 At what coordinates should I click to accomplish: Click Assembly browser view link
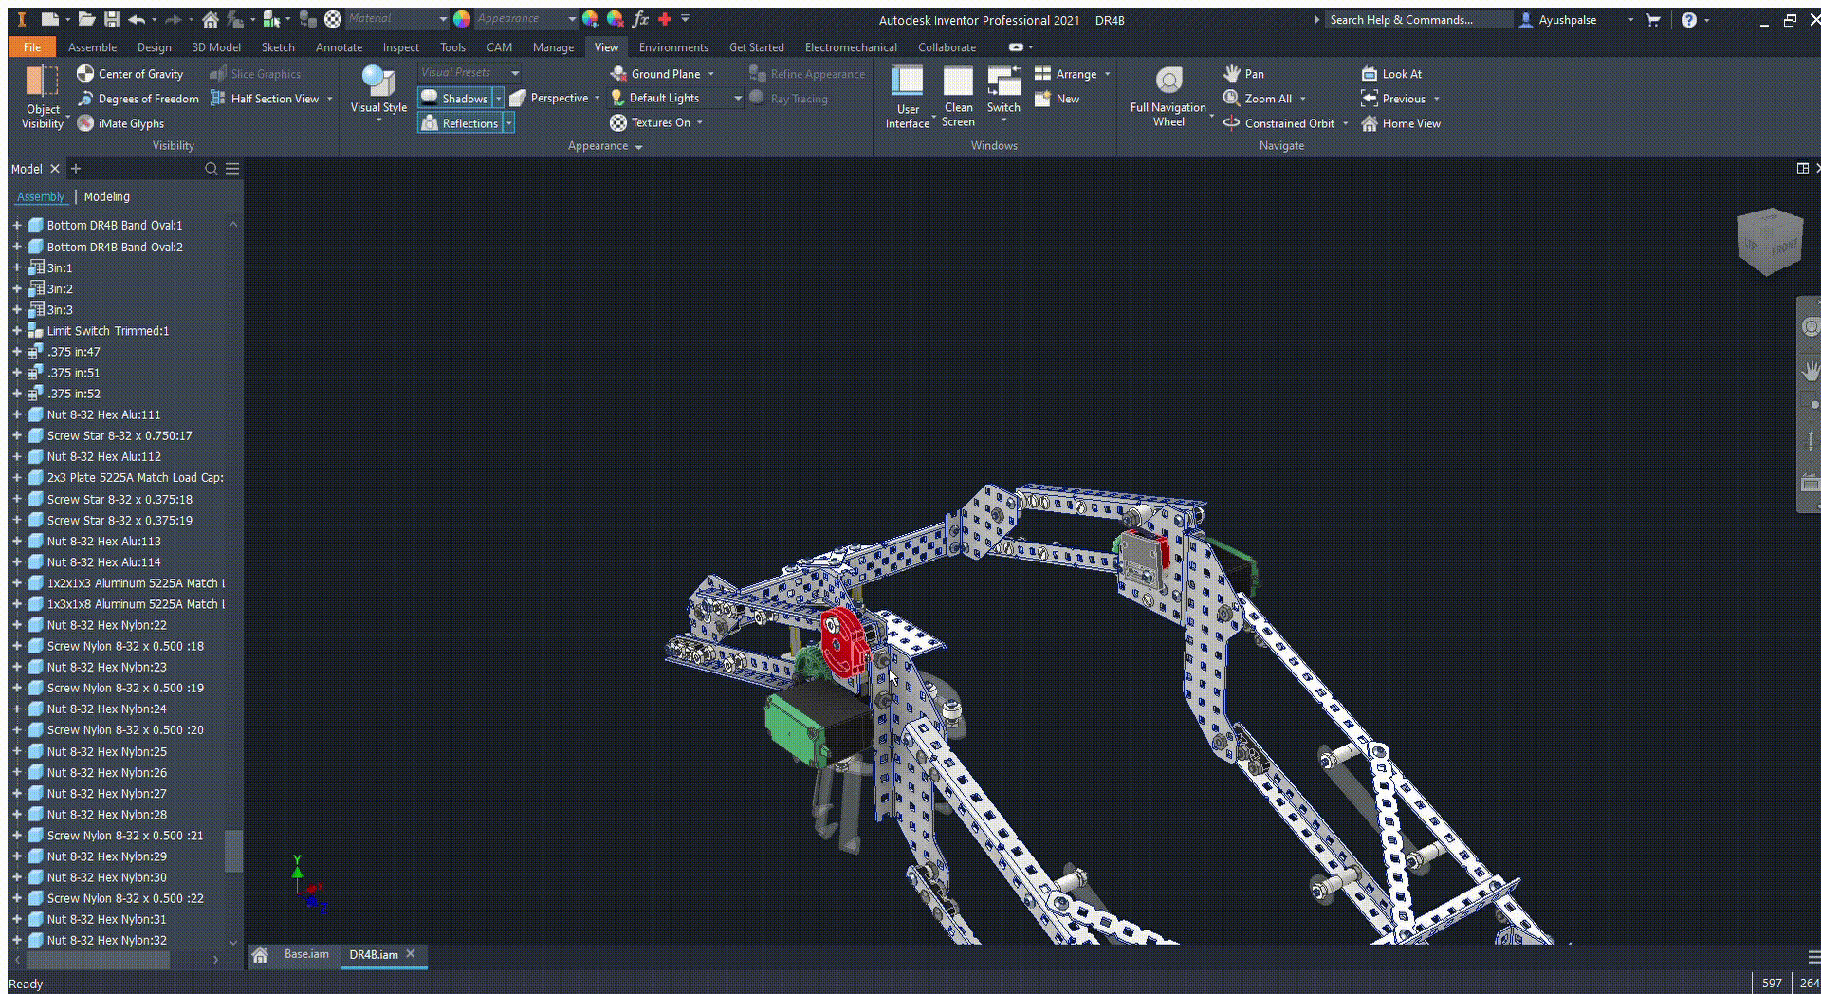pos(41,196)
